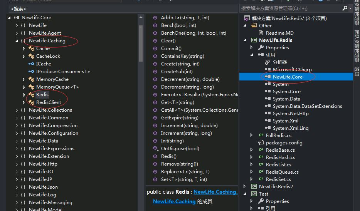Screen dimensions: 360x211
Task: Expand the NewLife.Agent namespace
Action: pyautogui.click(x=17, y=33)
